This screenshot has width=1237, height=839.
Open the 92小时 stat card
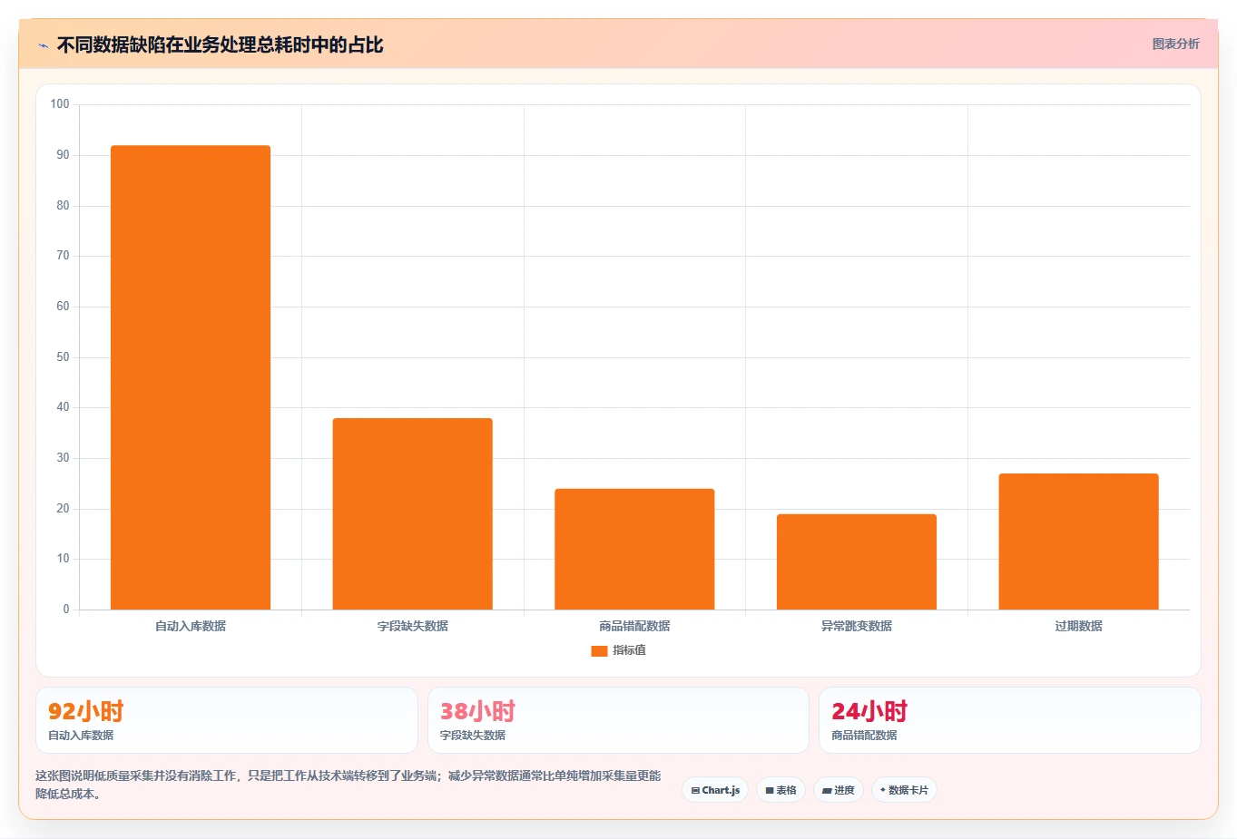(227, 720)
